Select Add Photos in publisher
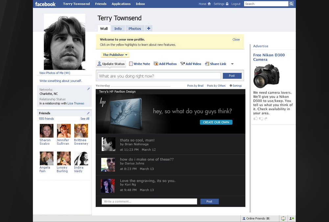 click(x=165, y=64)
